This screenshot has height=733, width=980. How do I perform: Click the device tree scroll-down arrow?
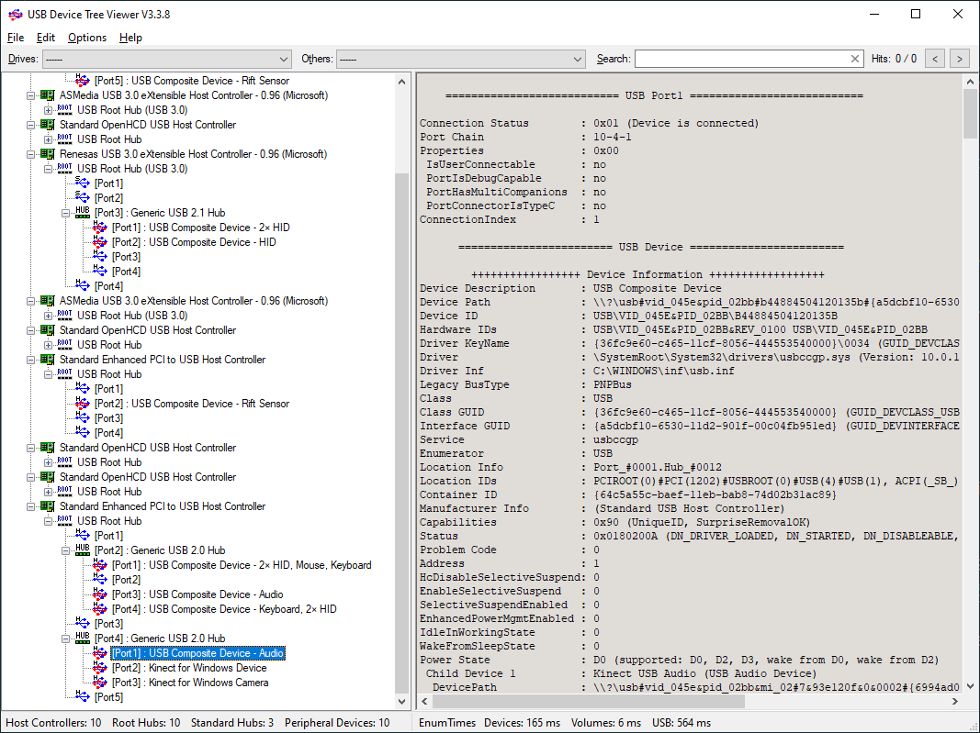402,701
